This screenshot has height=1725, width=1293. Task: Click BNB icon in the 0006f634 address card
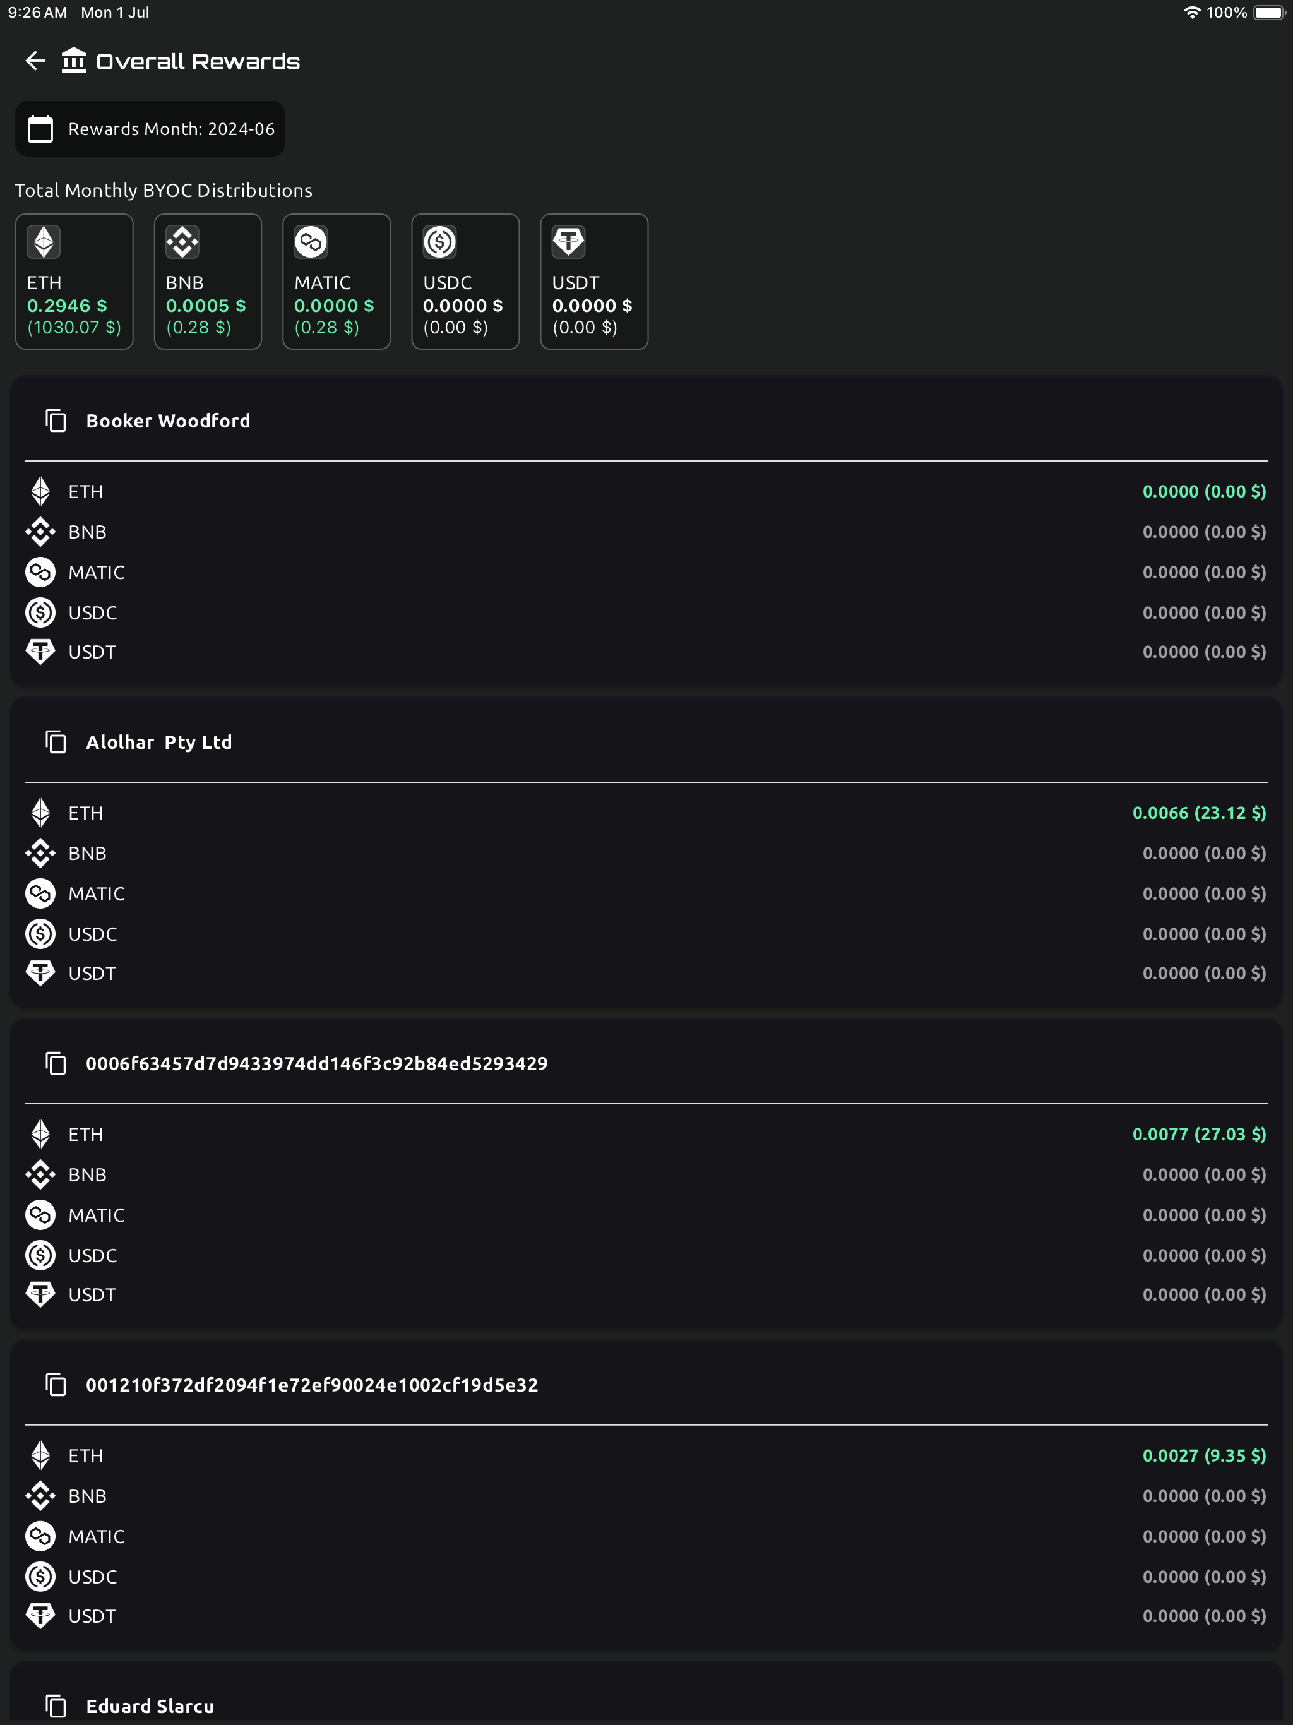(x=40, y=1174)
